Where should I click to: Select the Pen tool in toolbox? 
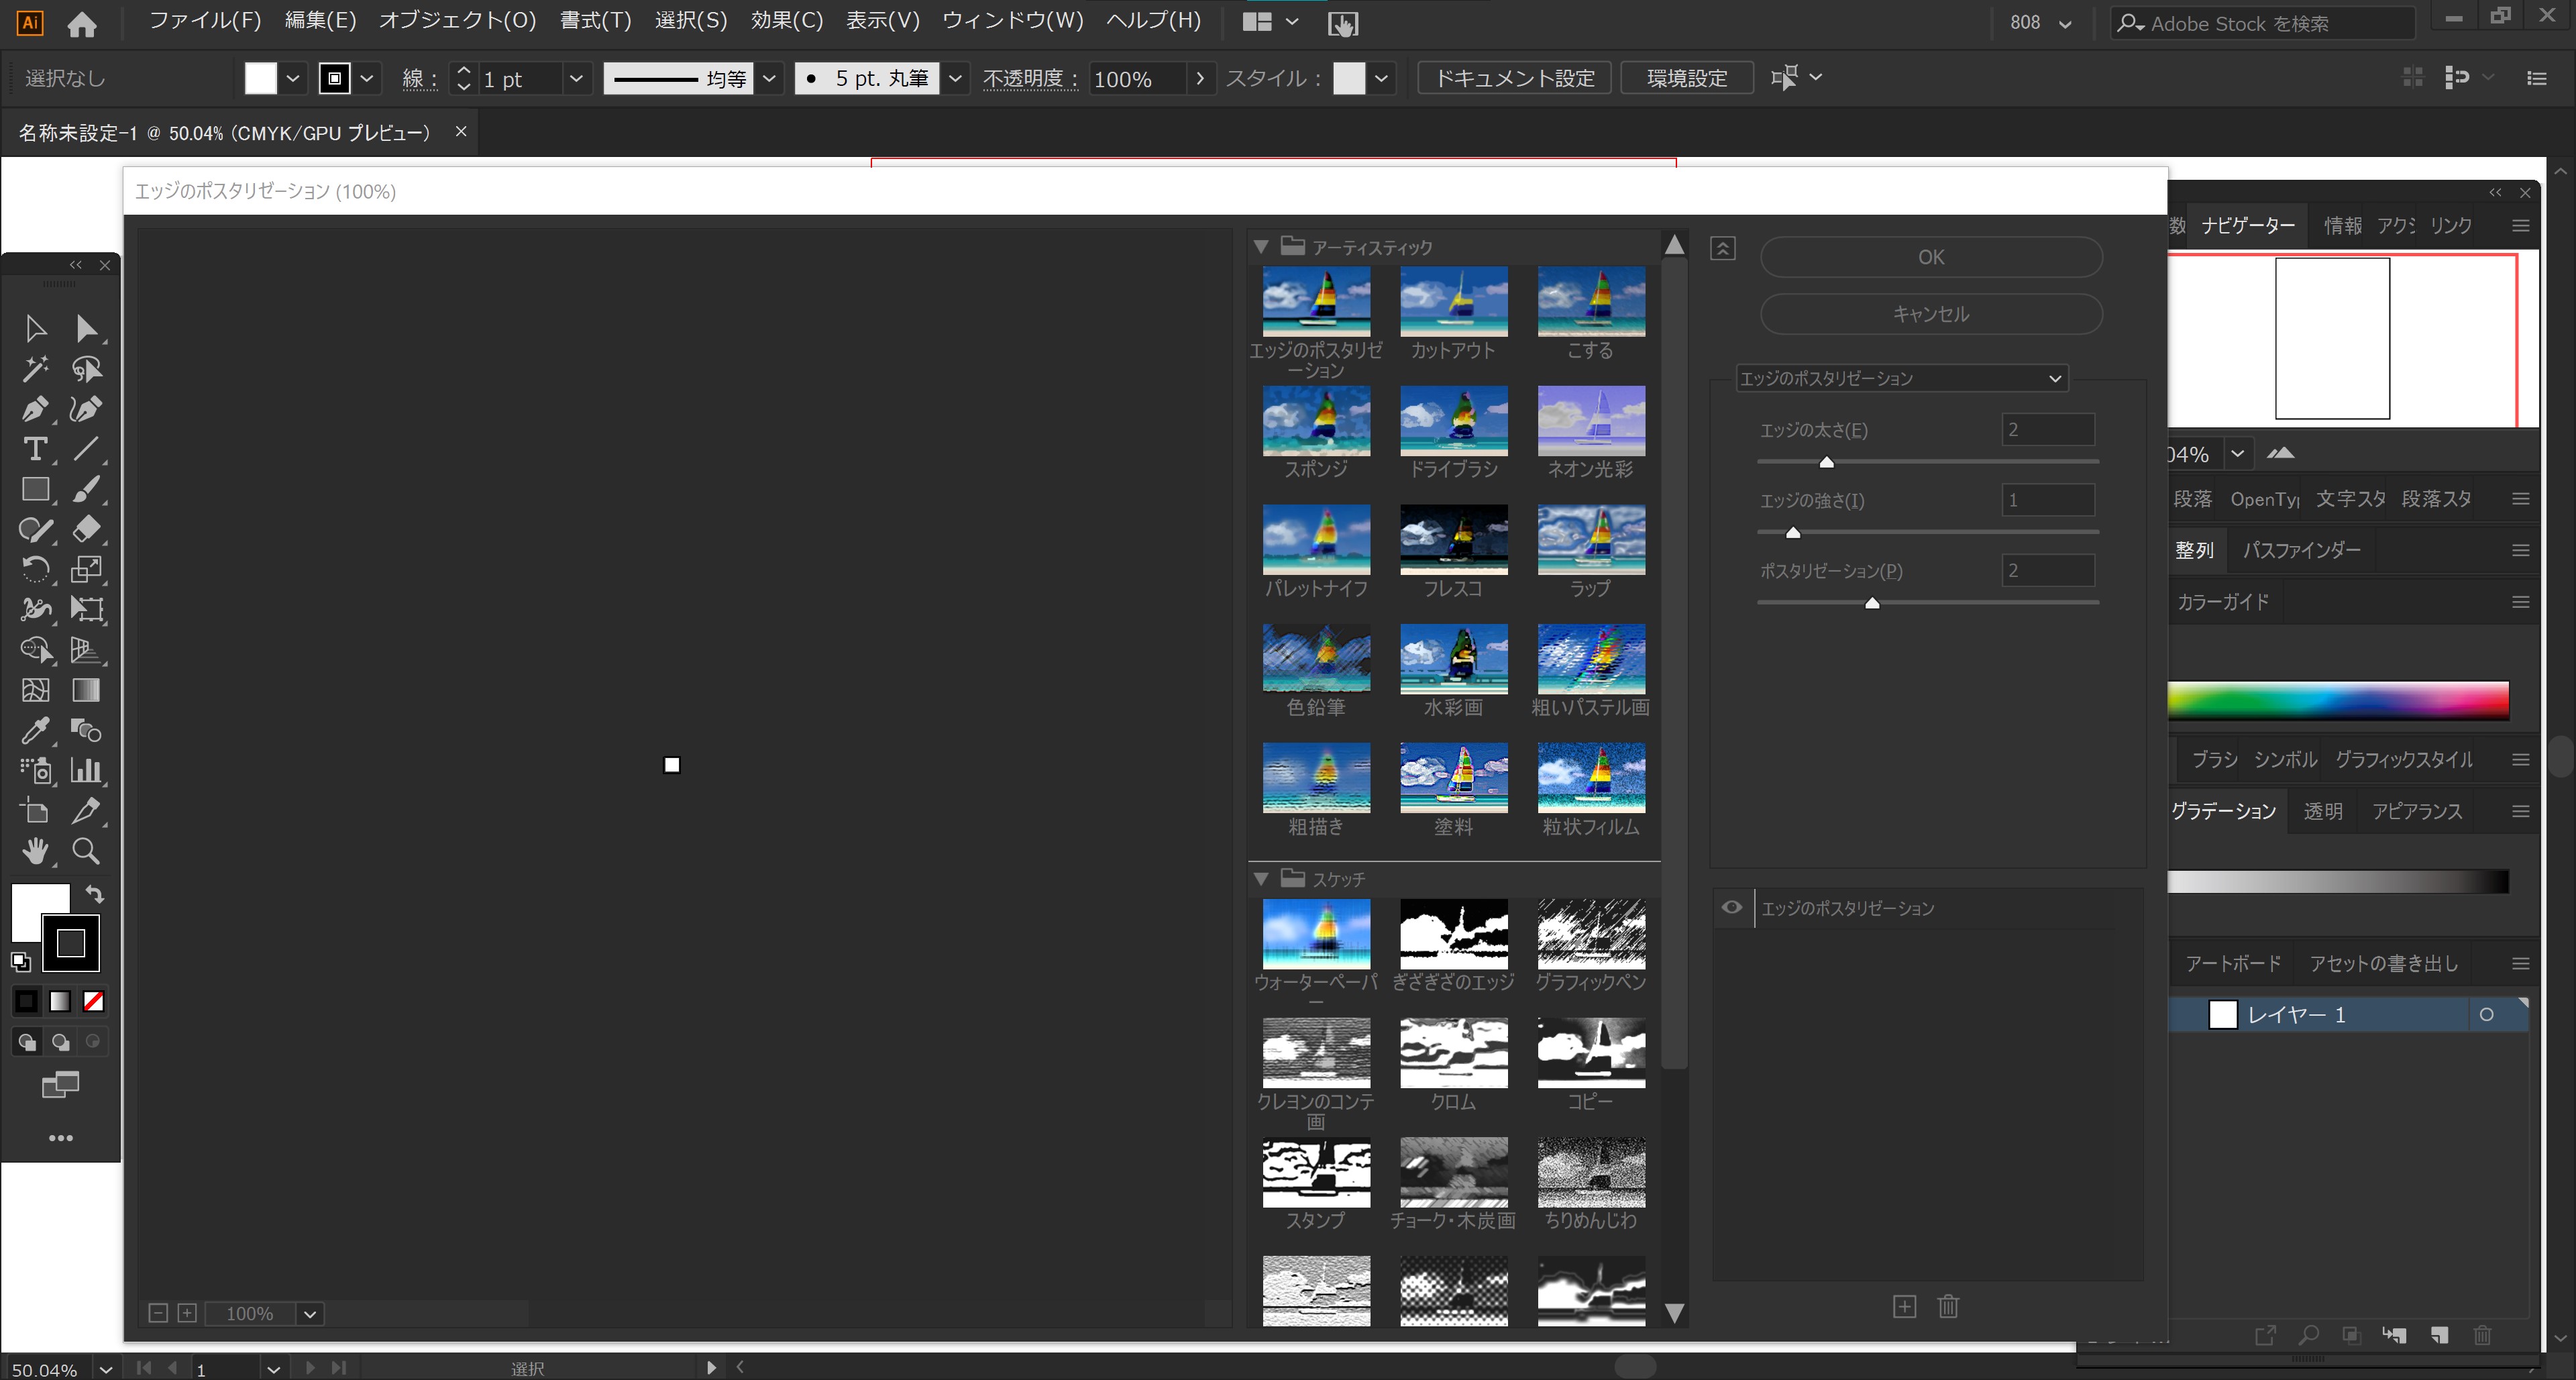click(35, 409)
